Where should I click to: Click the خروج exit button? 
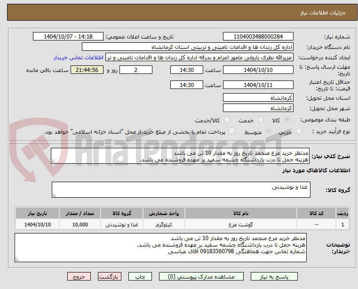pyautogui.click(x=79, y=276)
